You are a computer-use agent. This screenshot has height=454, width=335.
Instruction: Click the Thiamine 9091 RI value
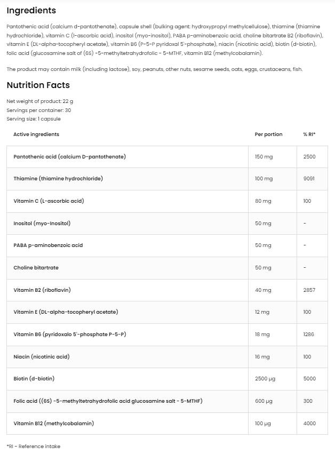pos(309,179)
